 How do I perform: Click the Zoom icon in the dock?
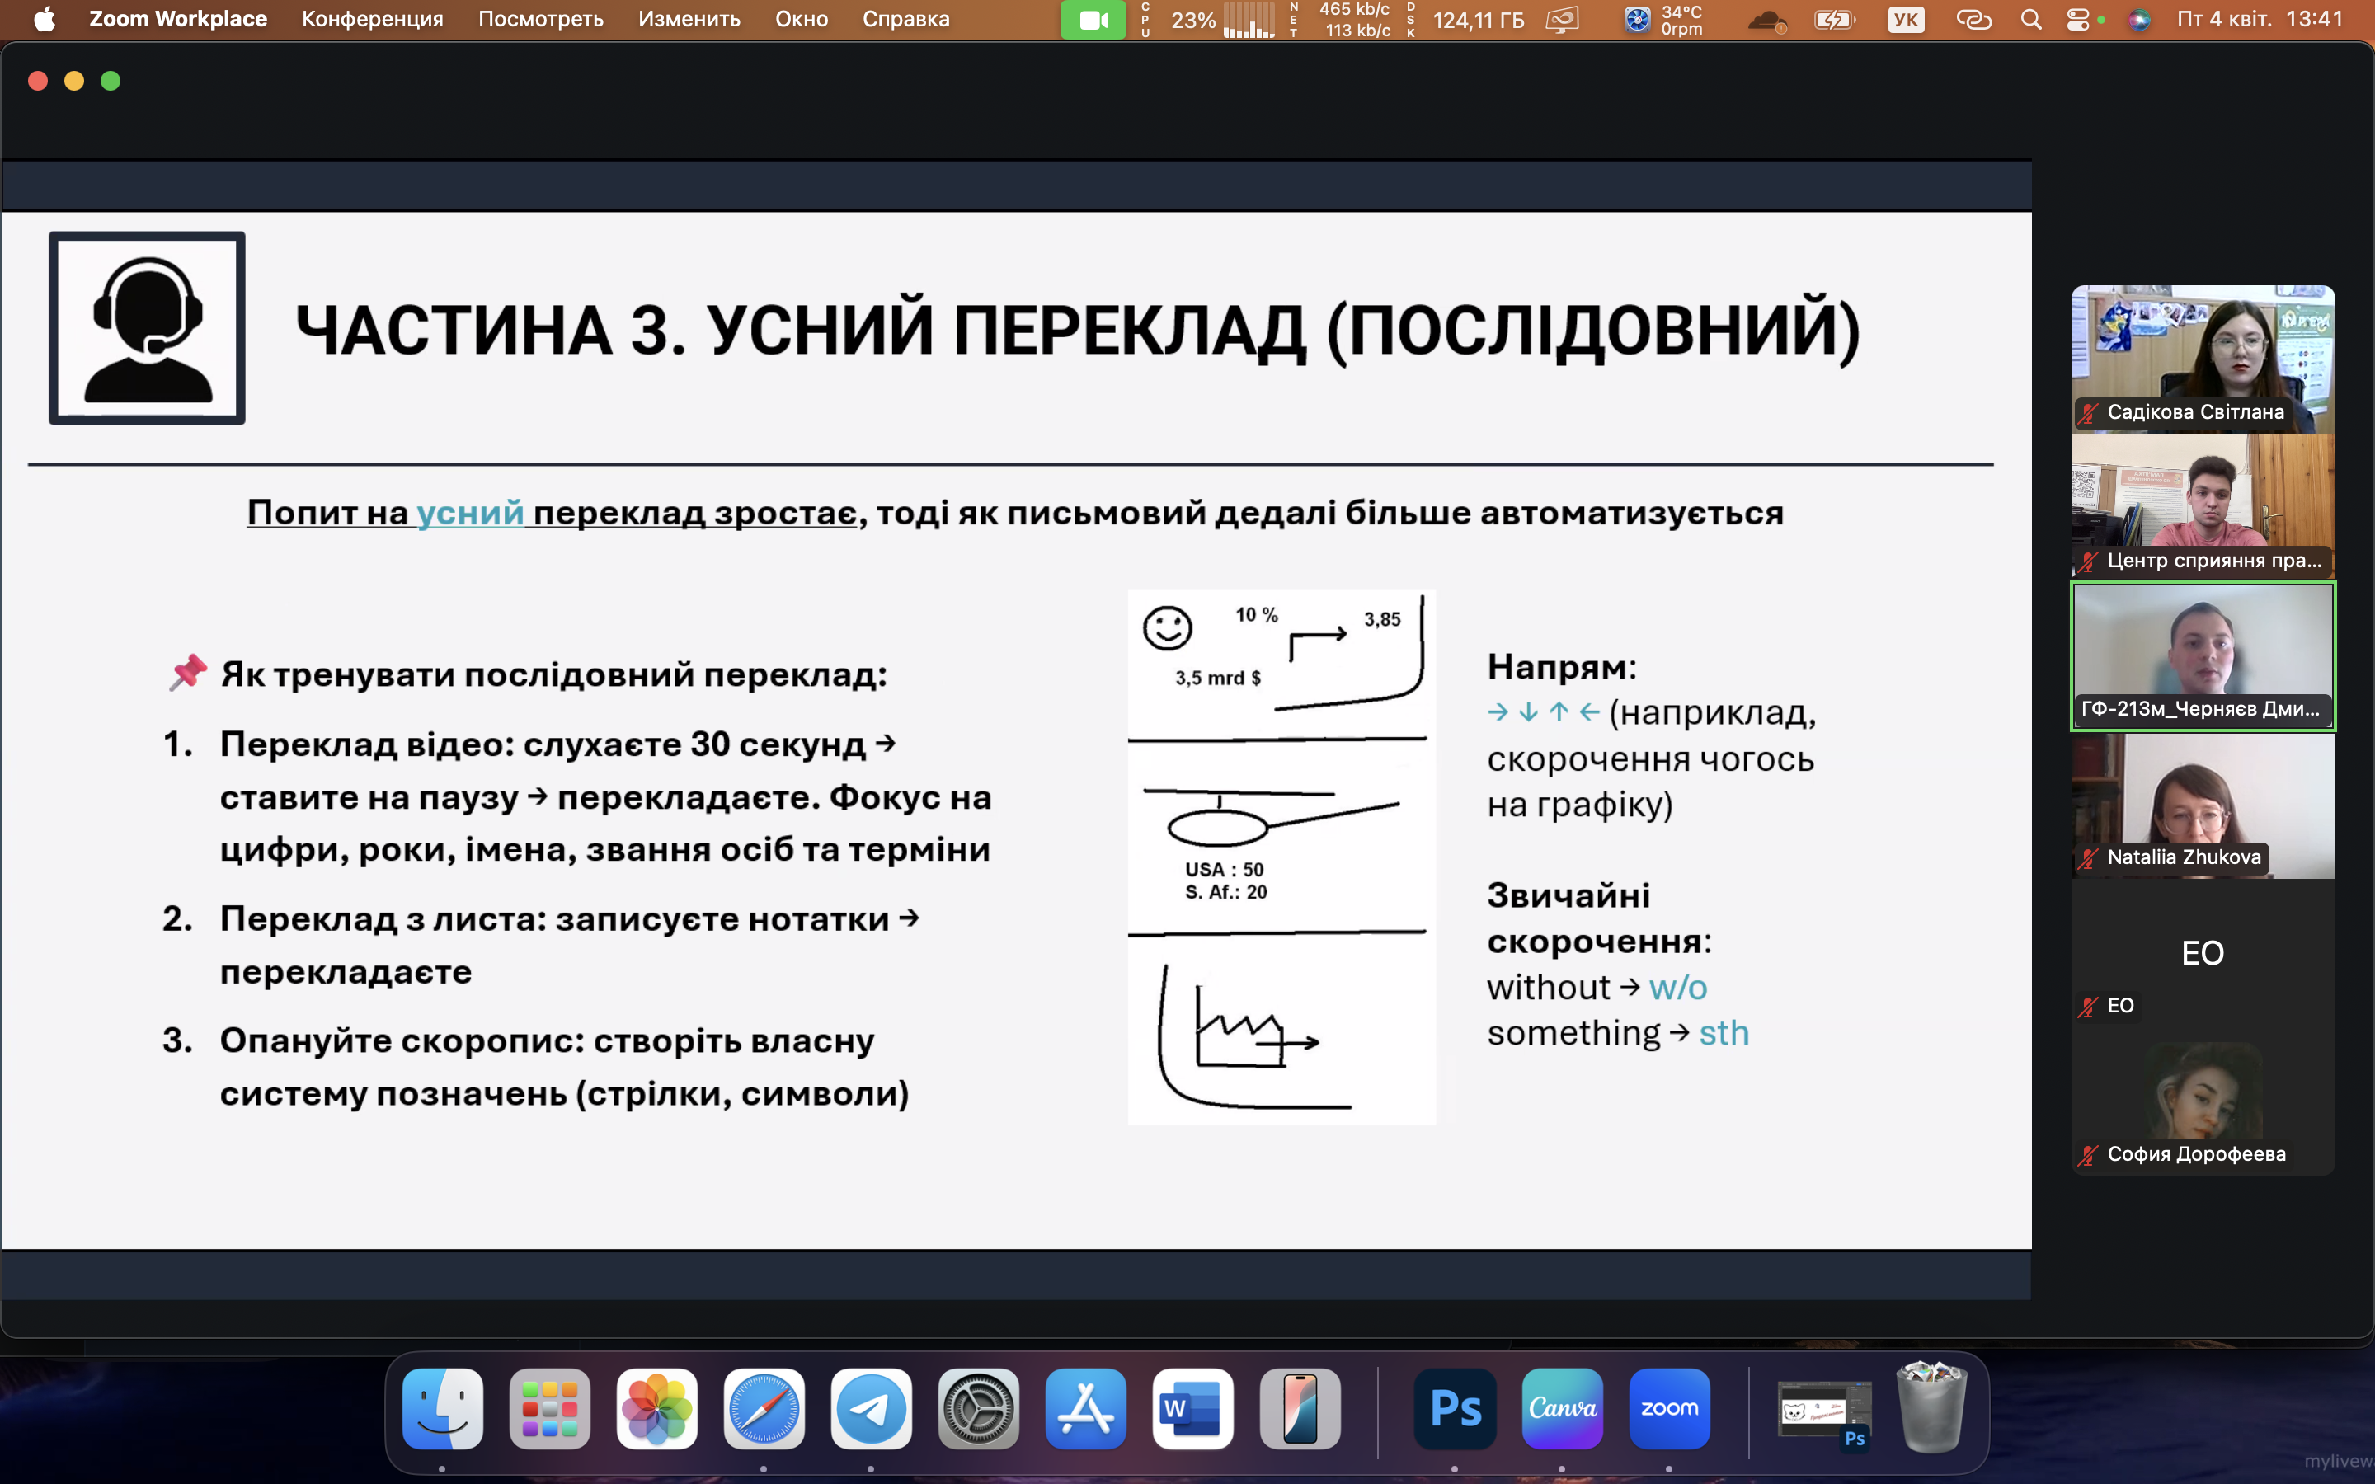[x=1668, y=1408]
